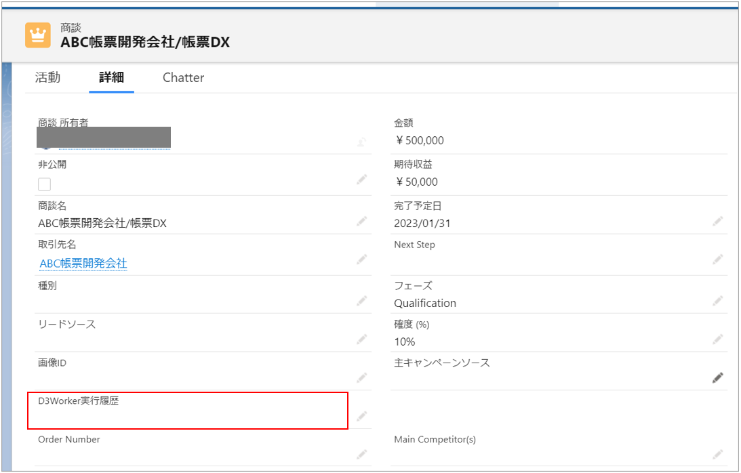The height and width of the screenshot is (473, 741).
Task: Click the edit pencil beside 完了予定日
Action: pos(718,221)
